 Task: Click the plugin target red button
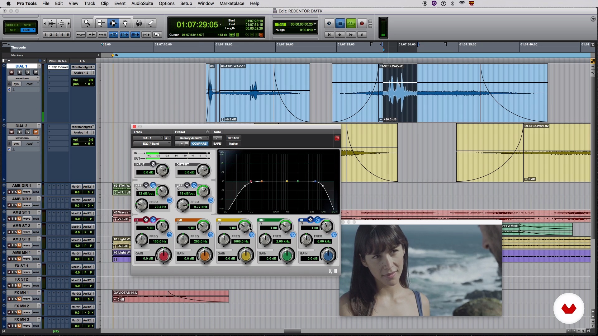337,138
